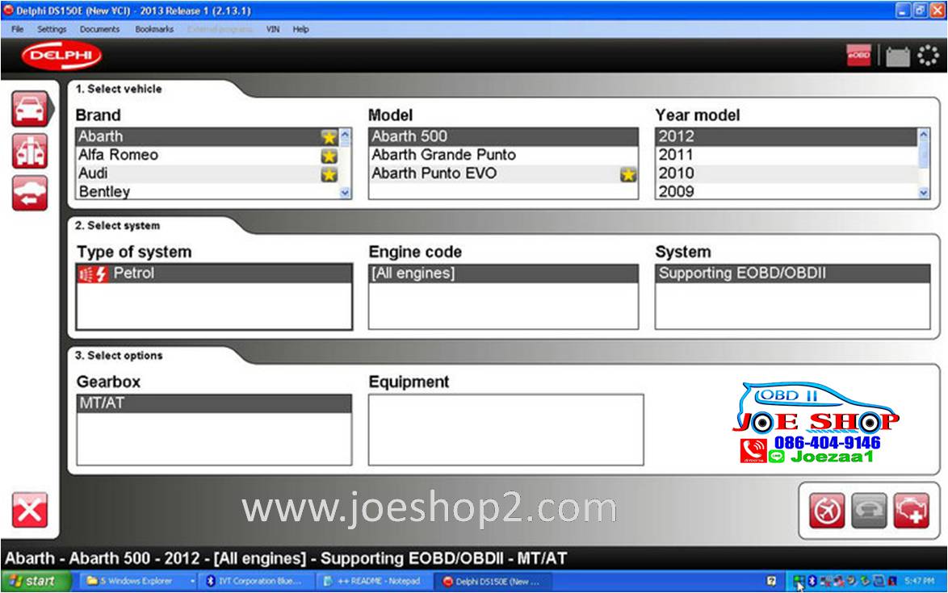Click the car with back arrow icon
This screenshot has width=948, height=593.
[x=29, y=194]
